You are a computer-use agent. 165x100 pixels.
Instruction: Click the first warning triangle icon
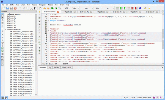145,8
